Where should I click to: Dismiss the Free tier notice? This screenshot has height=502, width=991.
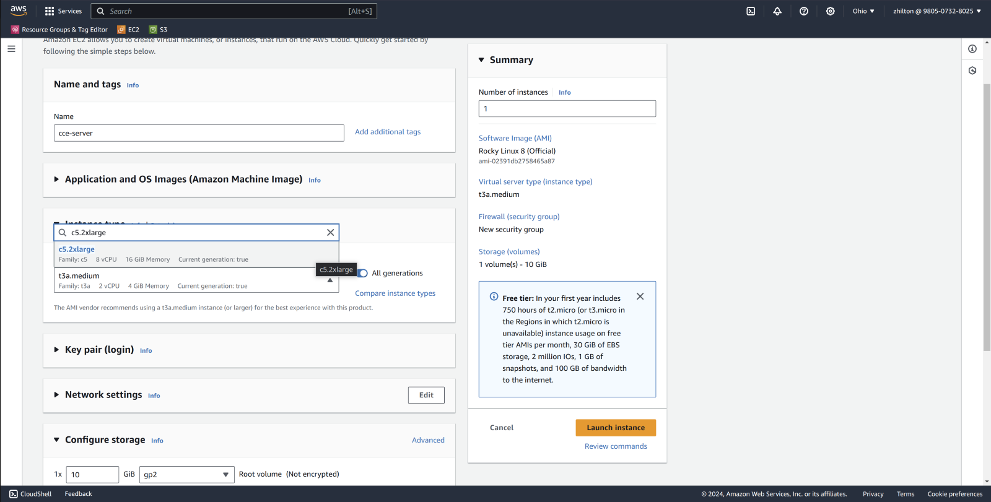(x=640, y=296)
